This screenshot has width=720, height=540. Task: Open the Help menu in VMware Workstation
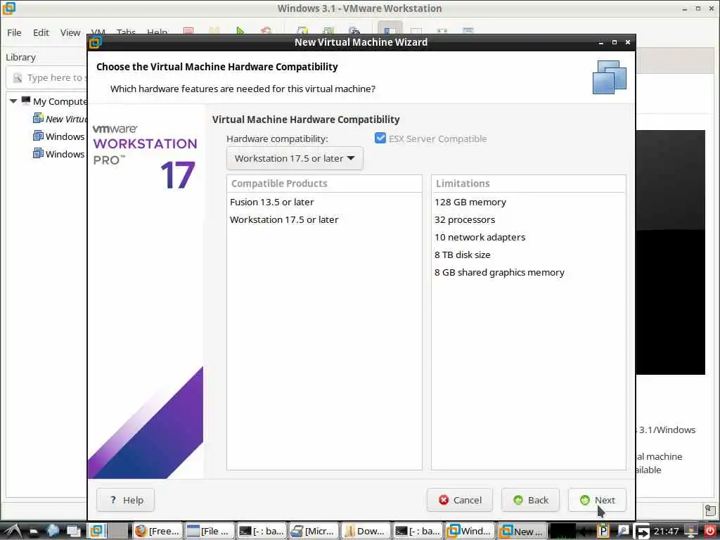pyautogui.click(x=157, y=31)
